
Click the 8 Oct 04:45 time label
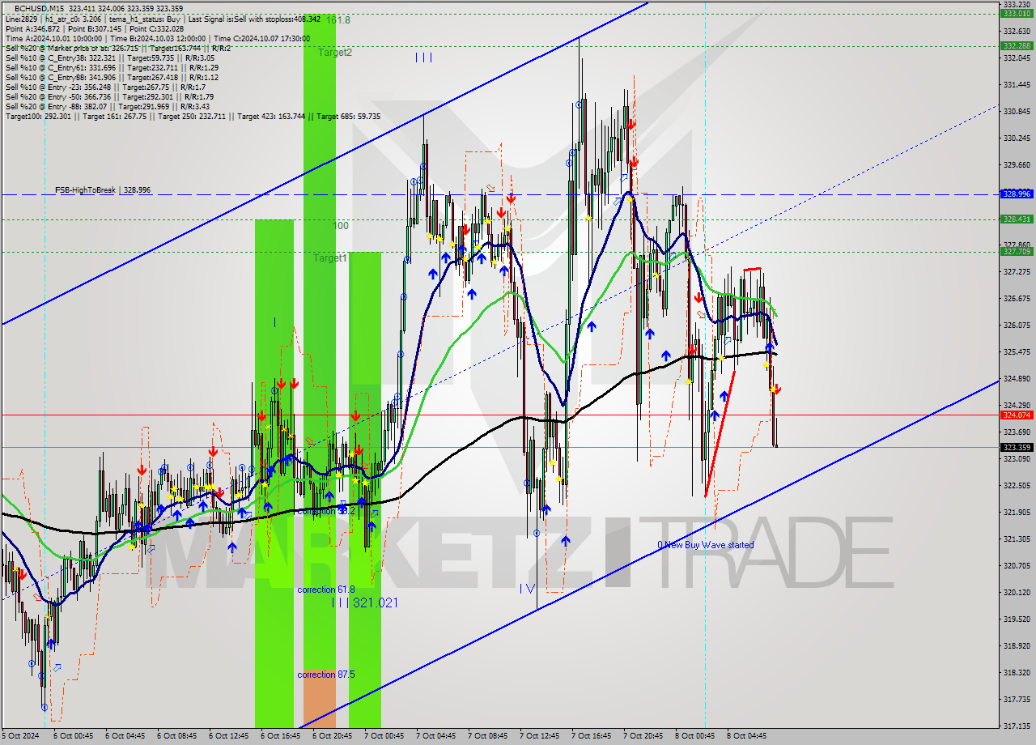coord(746,736)
